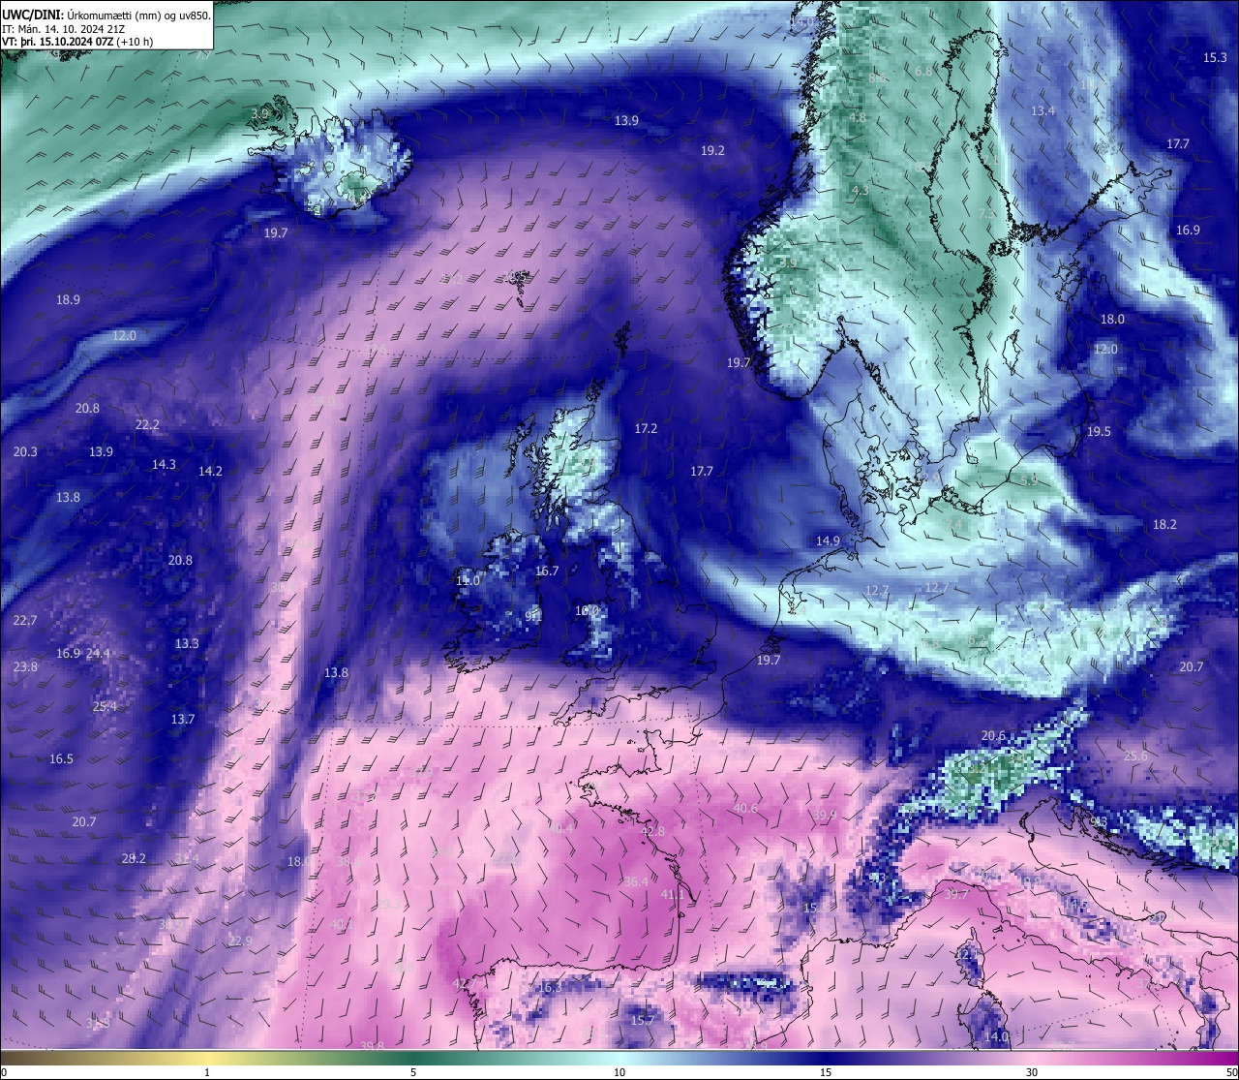Click the 14.2 value in the Atlantic

coord(210,472)
